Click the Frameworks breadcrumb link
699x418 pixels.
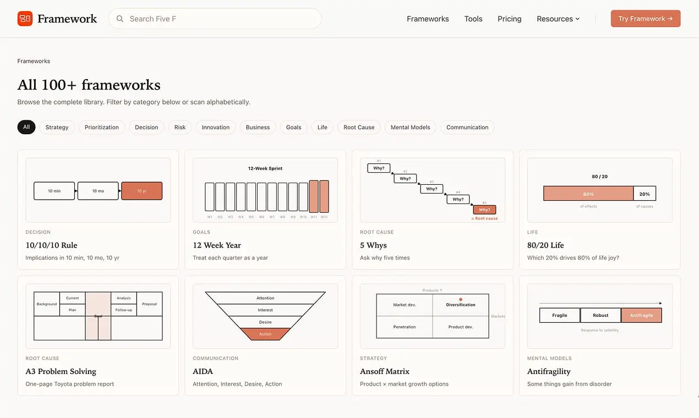point(34,61)
